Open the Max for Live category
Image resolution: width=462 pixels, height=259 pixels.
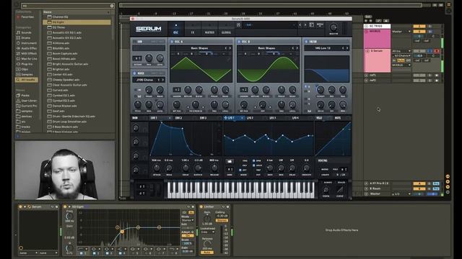26,59
